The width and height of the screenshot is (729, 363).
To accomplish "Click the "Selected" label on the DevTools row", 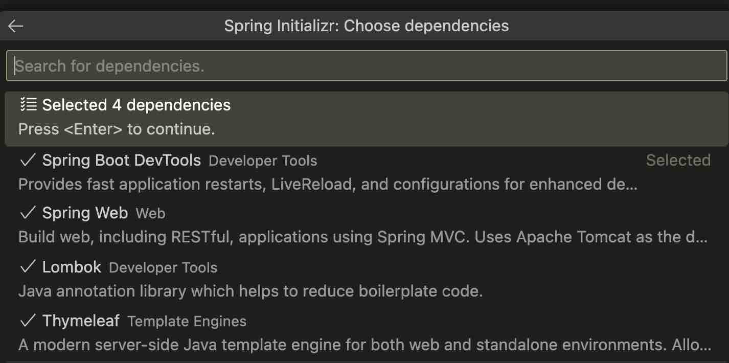I will tap(678, 160).
